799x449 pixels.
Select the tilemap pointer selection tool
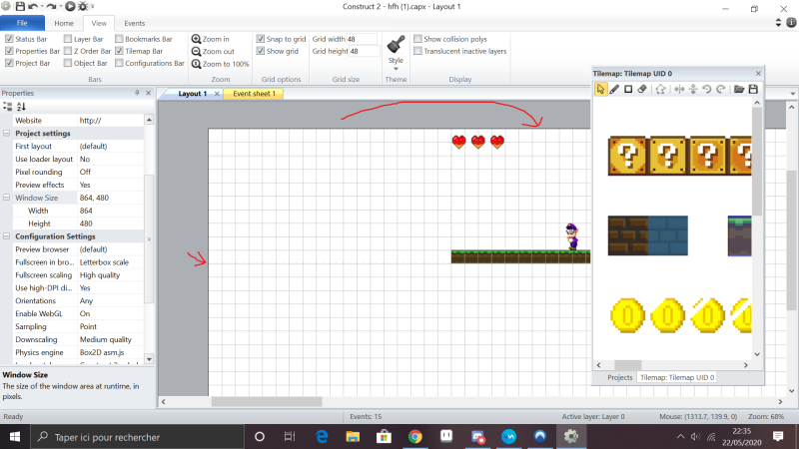(x=600, y=89)
